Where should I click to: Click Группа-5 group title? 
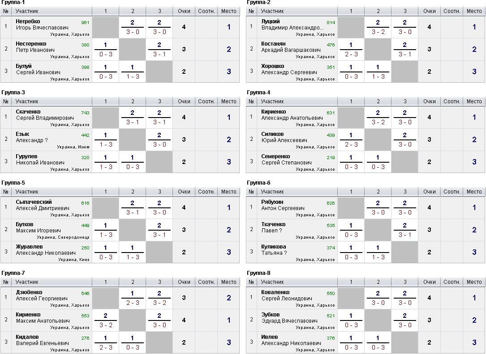coord(13,183)
